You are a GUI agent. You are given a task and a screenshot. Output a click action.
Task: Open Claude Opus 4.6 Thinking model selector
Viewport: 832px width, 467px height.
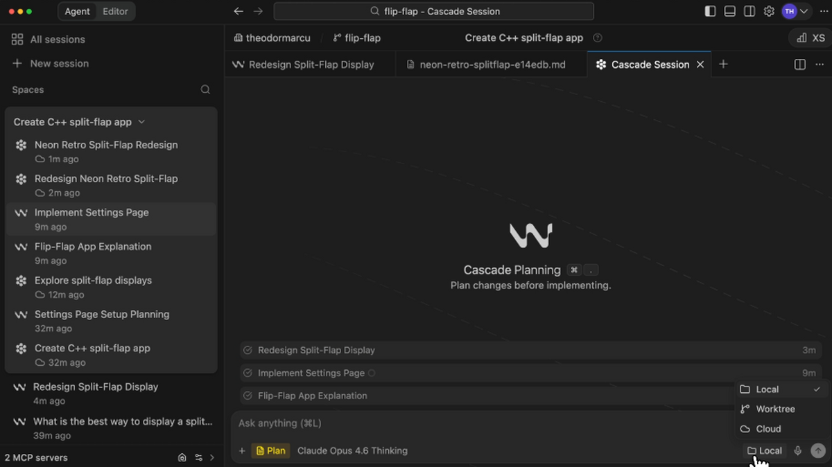(352, 451)
